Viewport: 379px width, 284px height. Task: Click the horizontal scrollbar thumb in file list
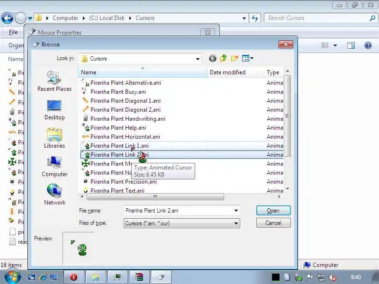(x=155, y=196)
